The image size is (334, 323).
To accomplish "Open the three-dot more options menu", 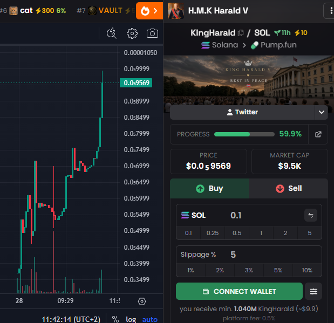I will [331, 11].
